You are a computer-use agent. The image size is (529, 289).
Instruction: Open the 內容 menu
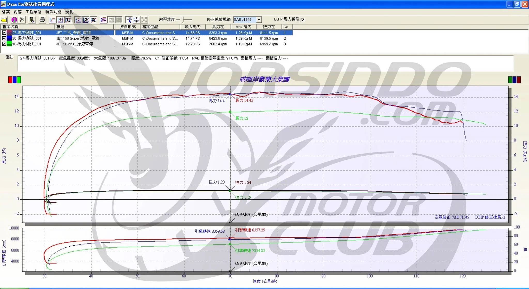coord(18,12)
